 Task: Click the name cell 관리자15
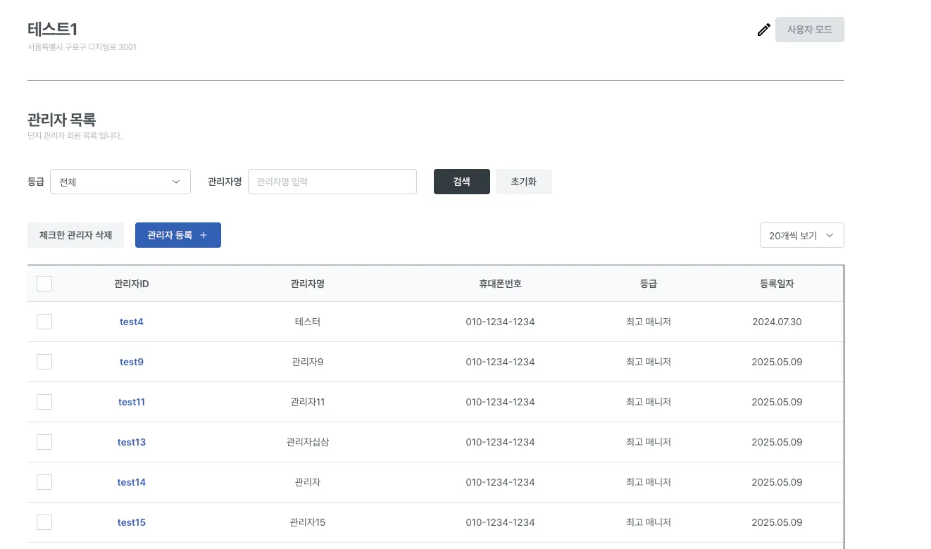[308, 522]
